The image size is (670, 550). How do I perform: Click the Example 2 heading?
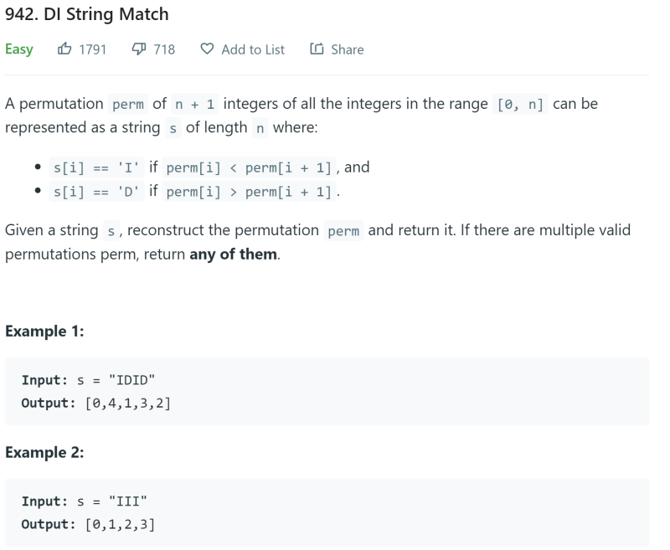point(44,451)
